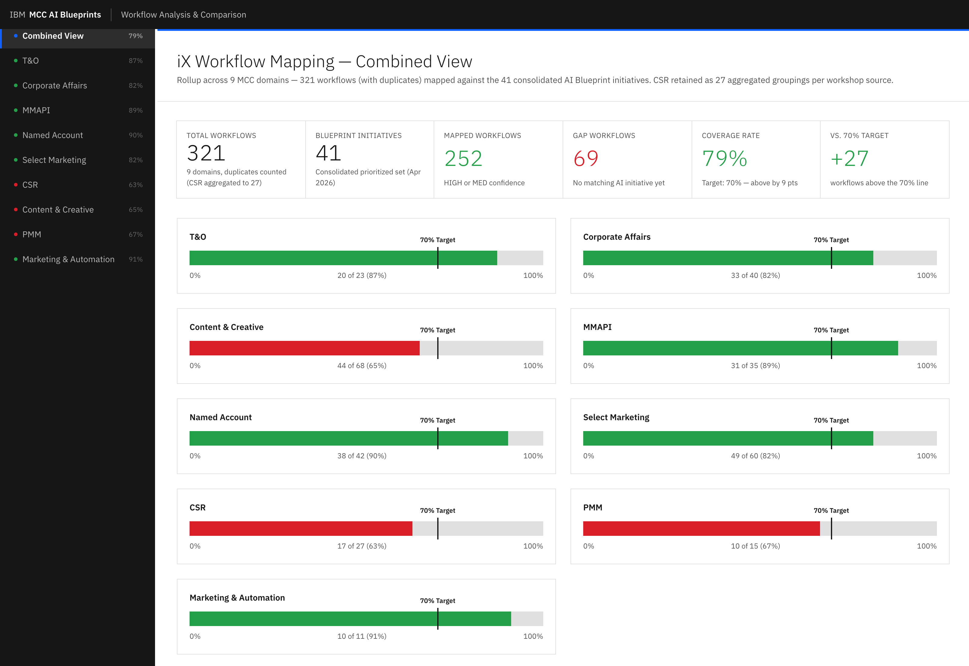Go to MMAPI sidebar entry
This screenshot has width=969, height=666.
click(78, 110)
